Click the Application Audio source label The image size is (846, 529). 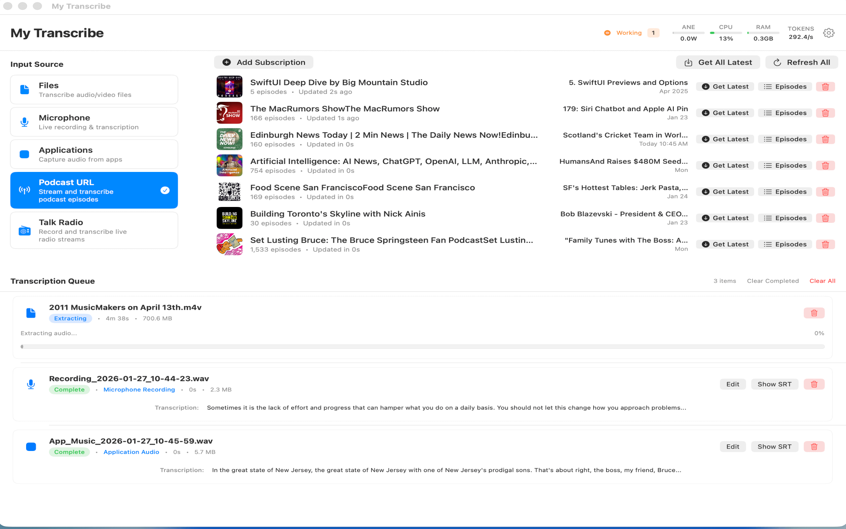[131, 452]
